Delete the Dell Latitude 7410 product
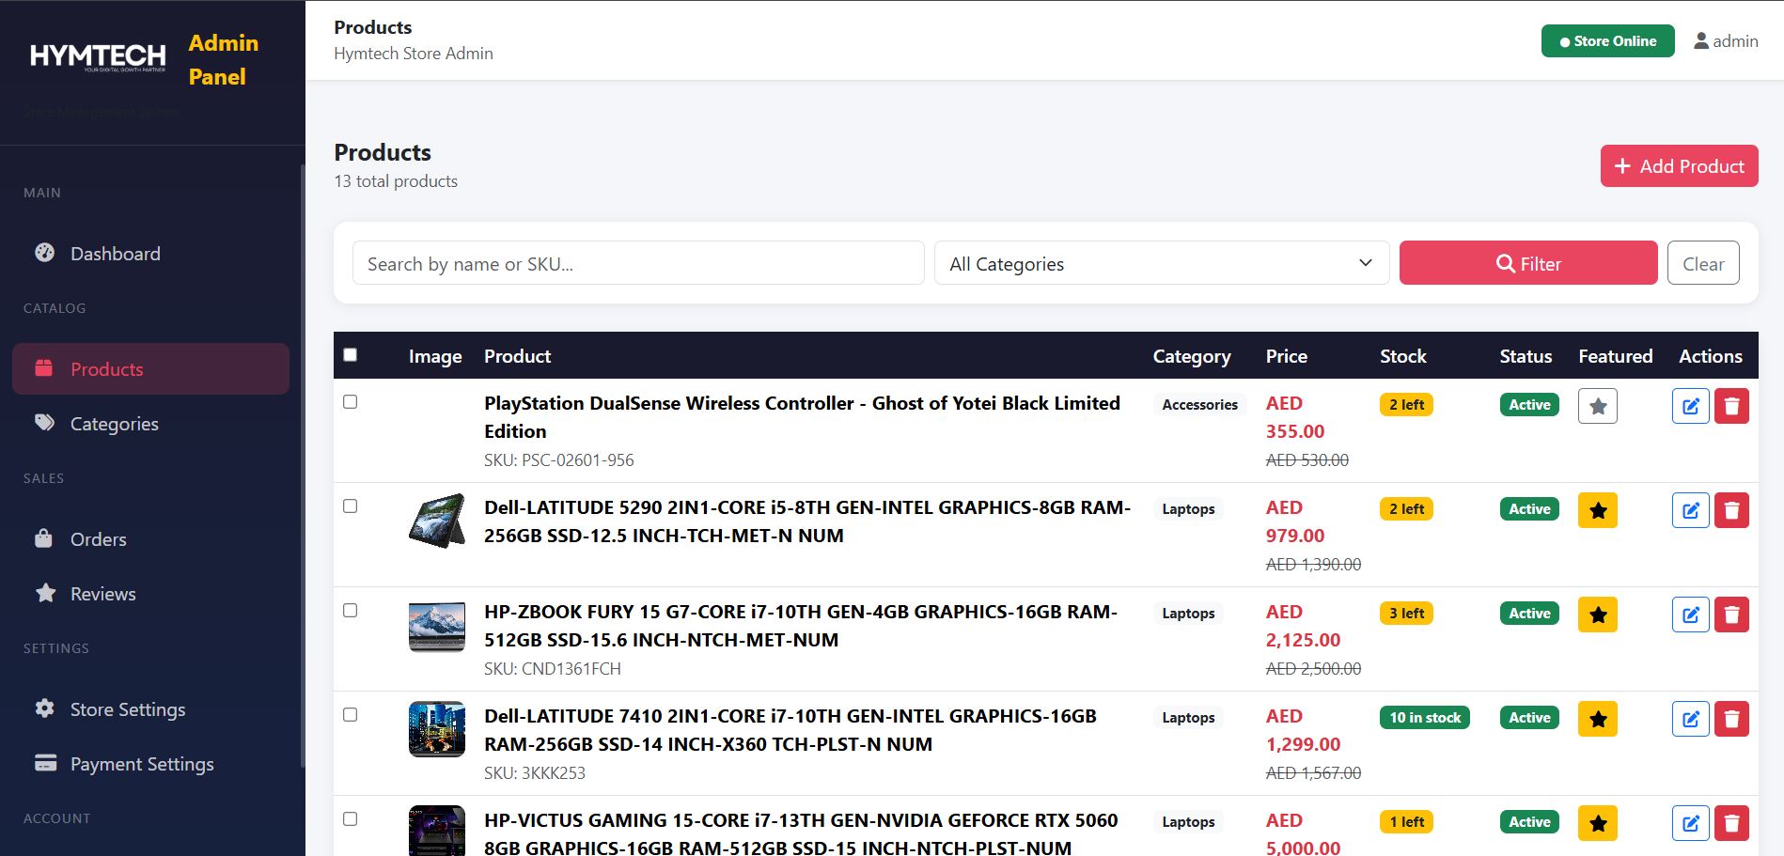The width and height of the screenshot is (1784, 856). coord(1731,719)
